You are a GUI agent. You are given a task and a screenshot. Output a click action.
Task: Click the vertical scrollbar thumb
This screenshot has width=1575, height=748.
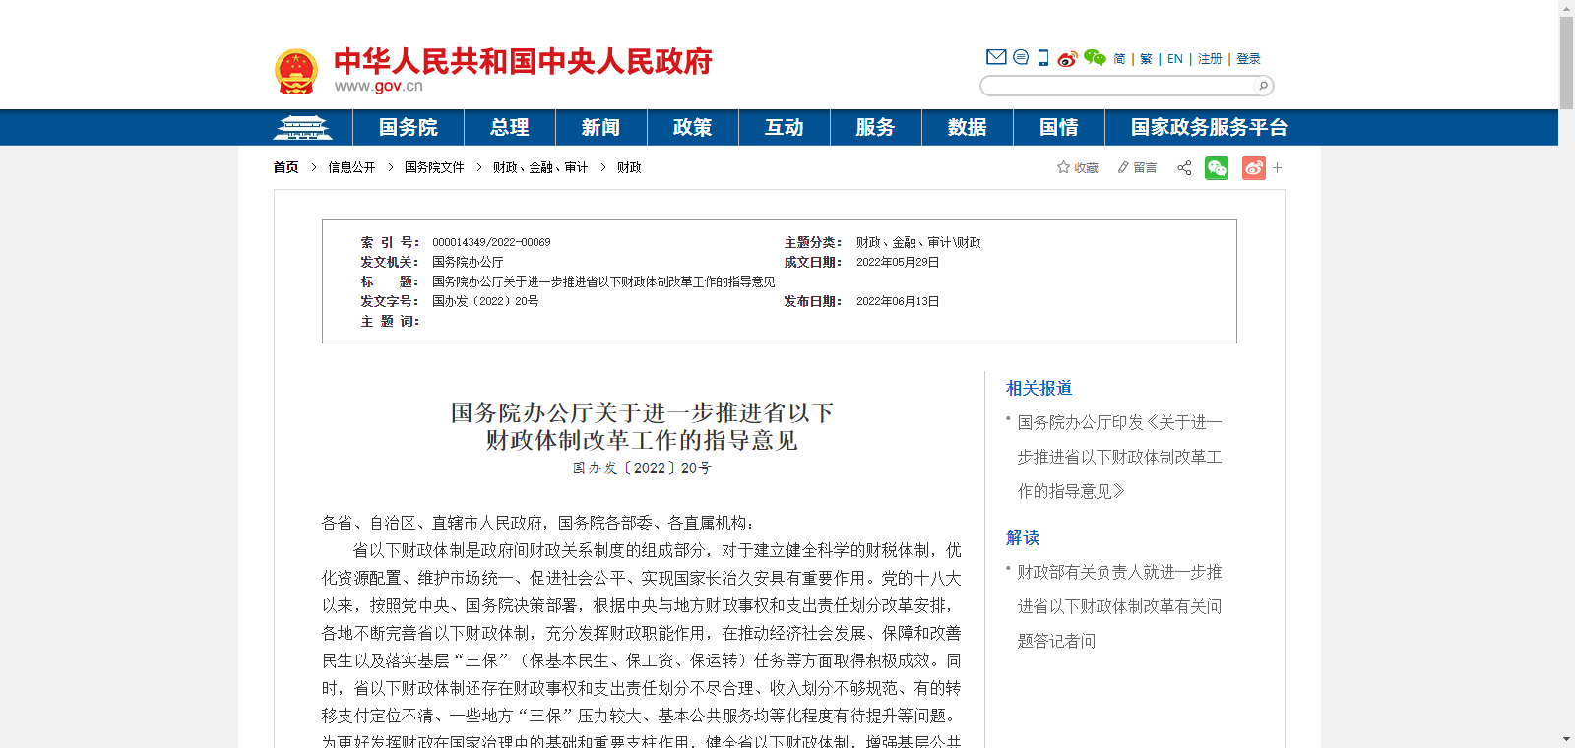(x=1566, y=62)
